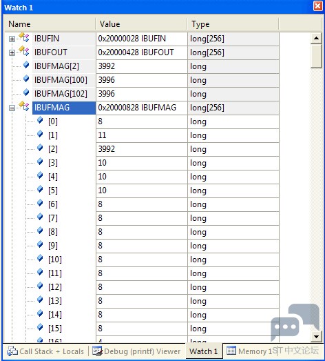Select the [12] element name
325x361 pixels.
(x=55, y=287)
